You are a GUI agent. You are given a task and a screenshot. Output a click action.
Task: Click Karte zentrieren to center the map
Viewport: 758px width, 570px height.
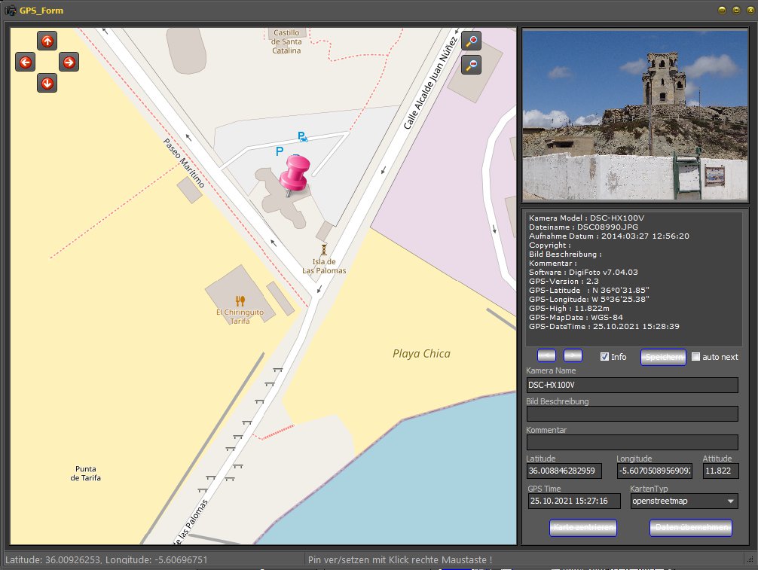click(x=583, y=528)
